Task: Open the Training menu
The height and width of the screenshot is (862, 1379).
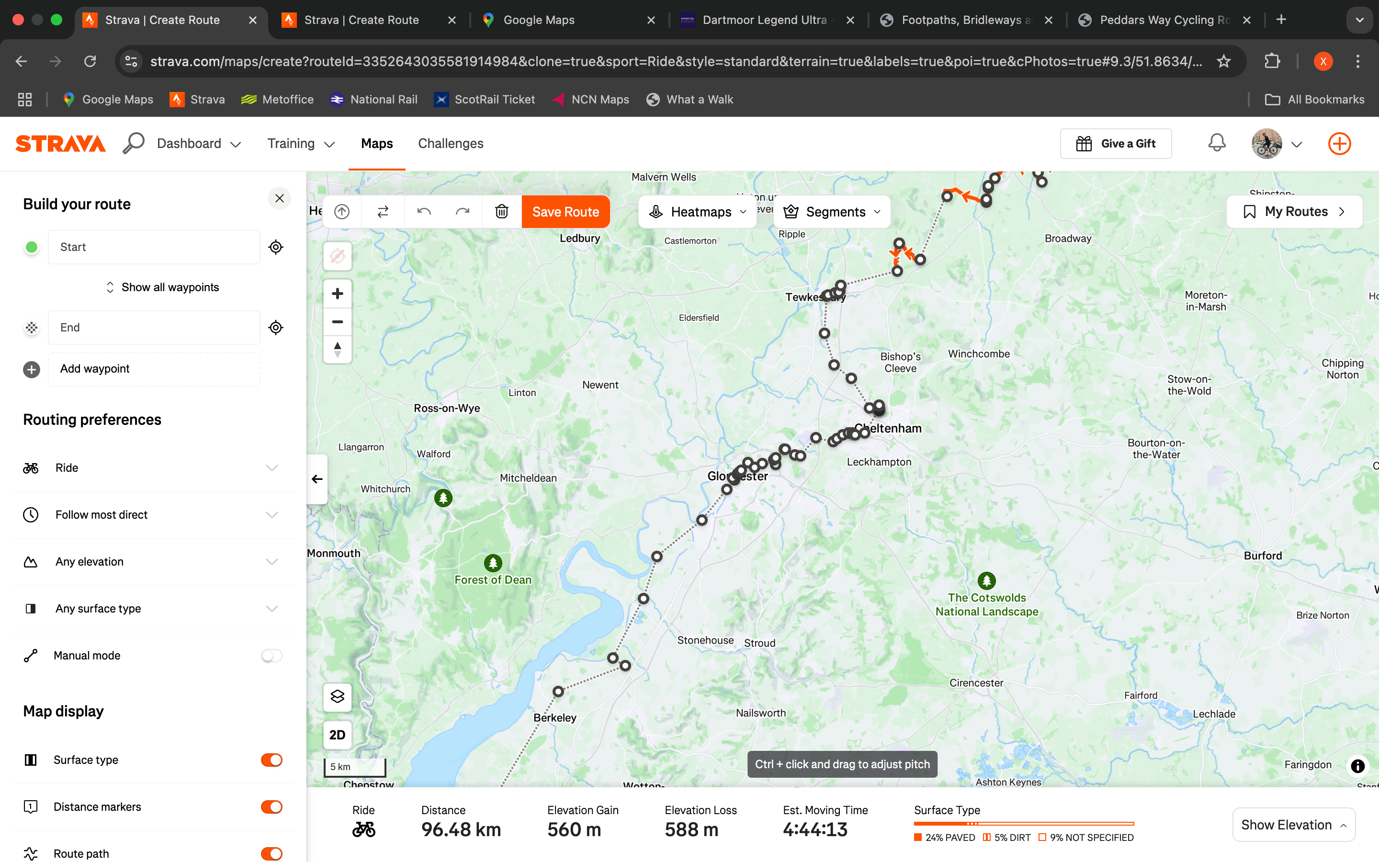Action: tap(301, 144)
